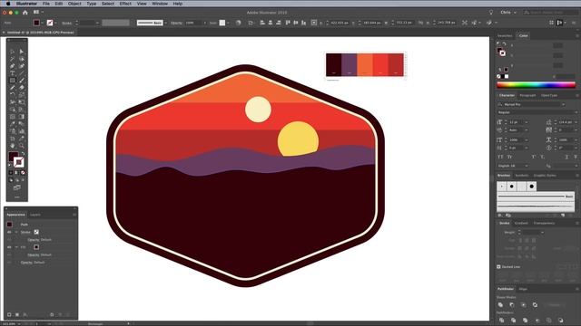Toggle Stroke row visibility eye

tap(9, 232)
